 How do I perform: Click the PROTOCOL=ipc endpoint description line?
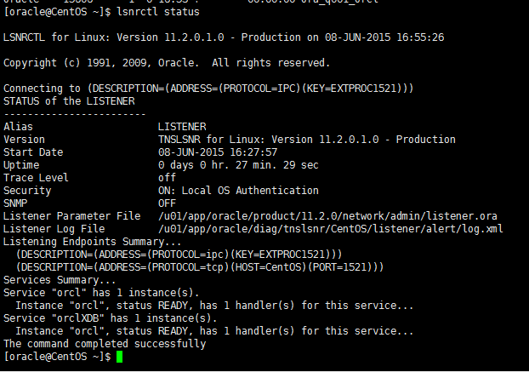coord(179,255)
